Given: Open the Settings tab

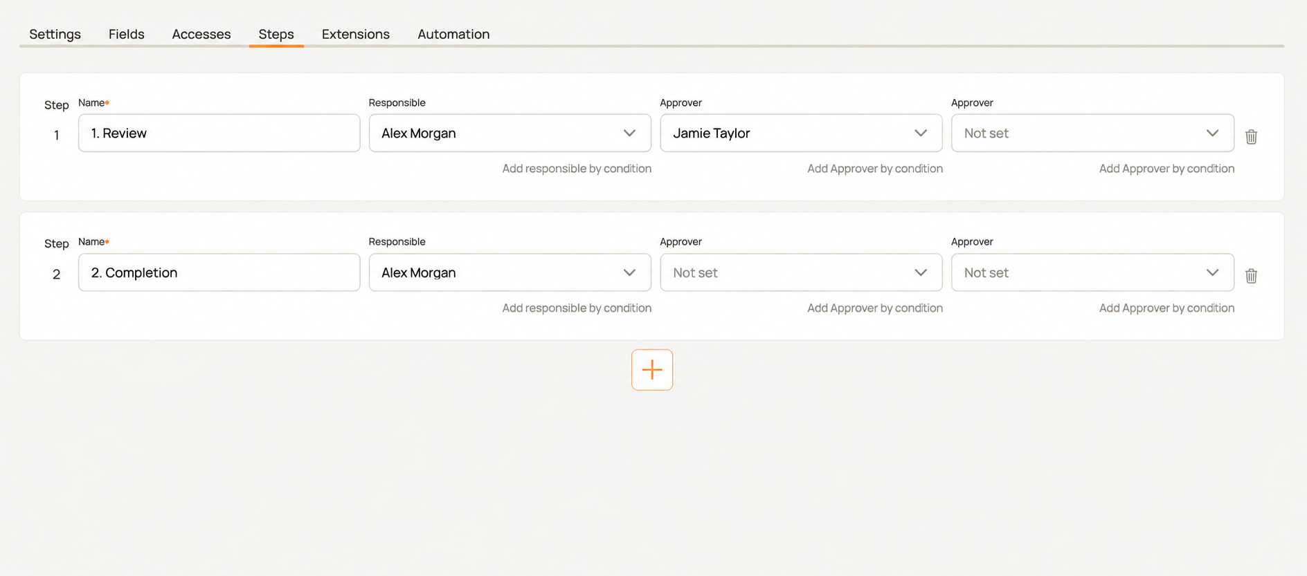Looking at the screenshot, I should [x=55, y=34].
